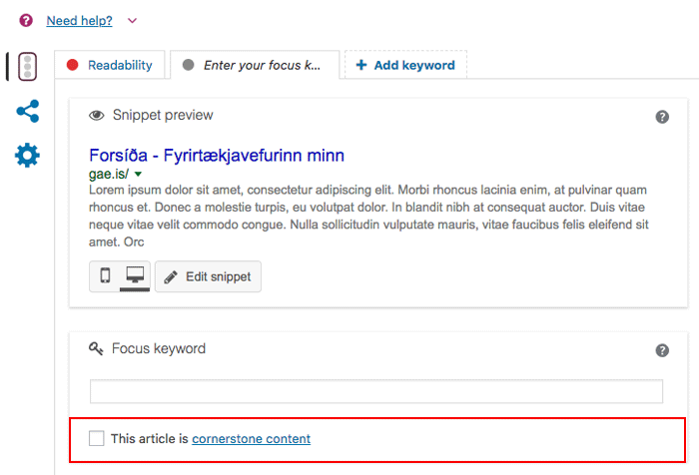Click the key icon beside Focus keyword

[97, 349]
